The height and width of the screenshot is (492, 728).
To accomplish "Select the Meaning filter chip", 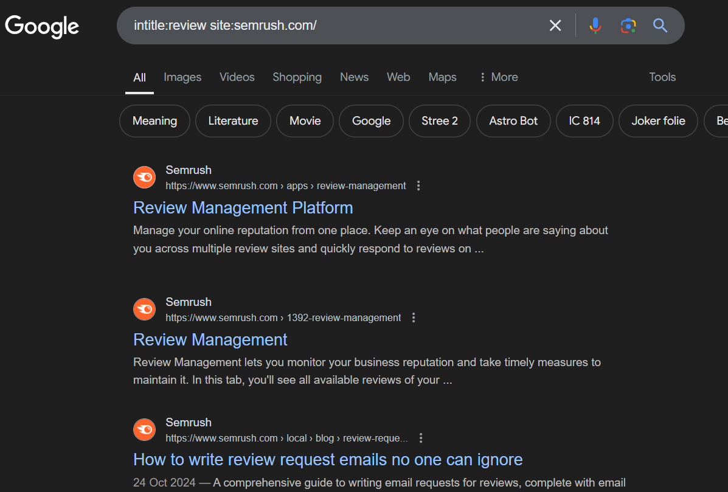I will pos(154,121).
